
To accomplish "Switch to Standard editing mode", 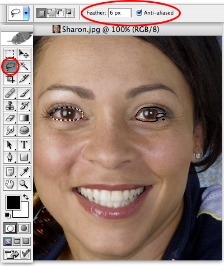I will click(10, 228).
